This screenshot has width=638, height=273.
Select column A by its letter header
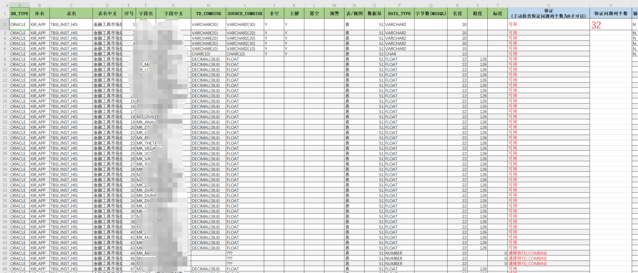[19, 5]
